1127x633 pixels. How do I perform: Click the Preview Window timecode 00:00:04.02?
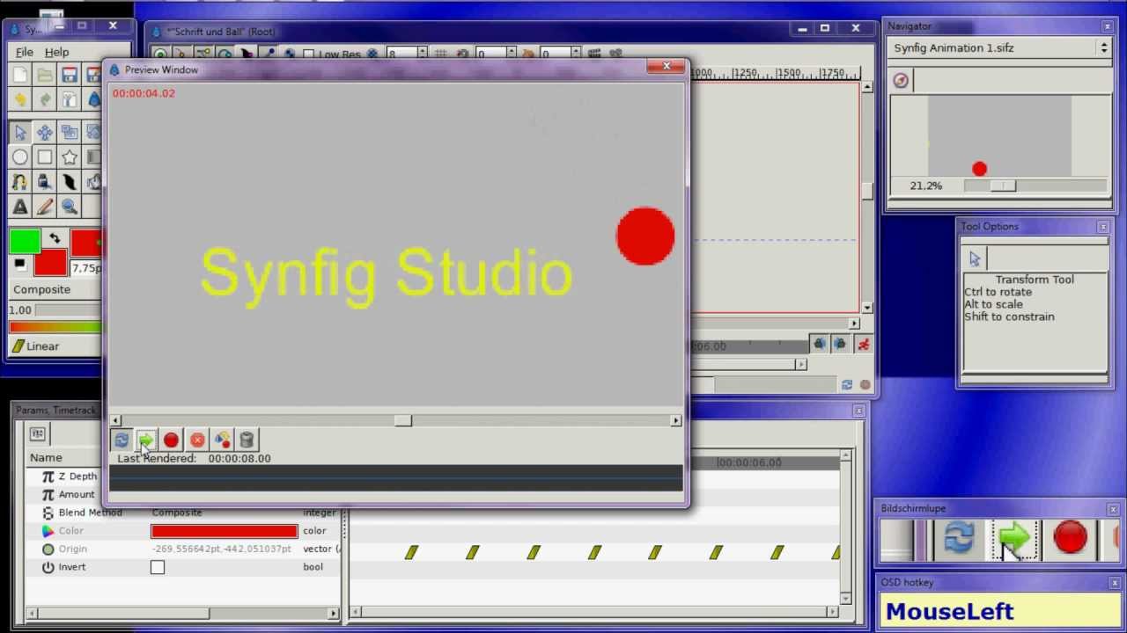pos(144,93)
